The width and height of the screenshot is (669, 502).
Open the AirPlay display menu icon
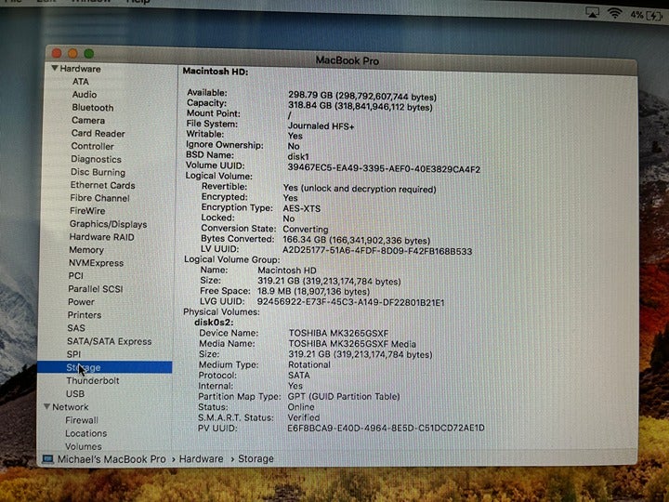click(592, 12)
